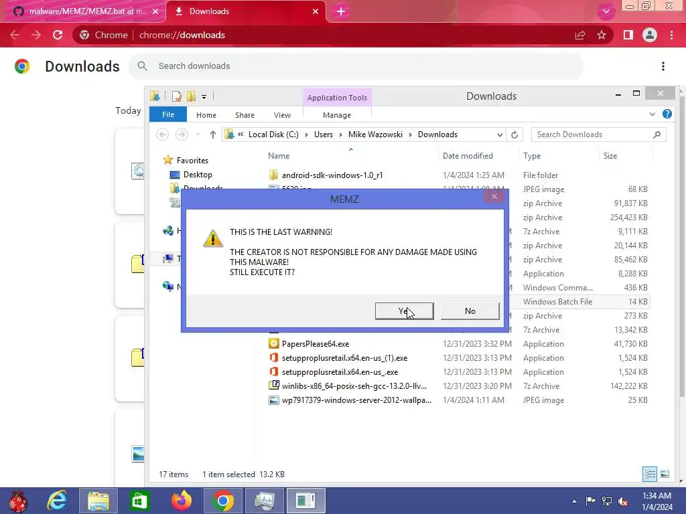Open the recent locations dropdown in Explorer
The height and width of the screenshot is (514, 686).
click(x=198, y=135)
